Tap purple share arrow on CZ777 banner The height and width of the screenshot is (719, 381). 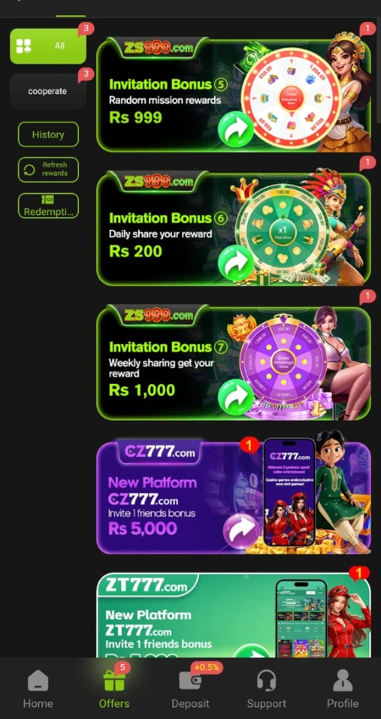241,531
